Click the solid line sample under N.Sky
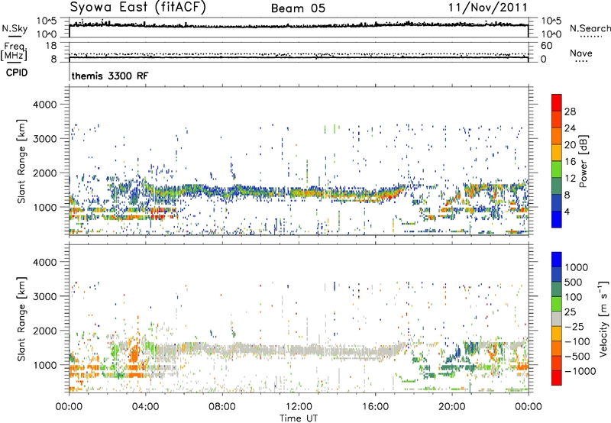Image resolution: width=611 pixels, height=423 pixels. click(x=15, y=36)
